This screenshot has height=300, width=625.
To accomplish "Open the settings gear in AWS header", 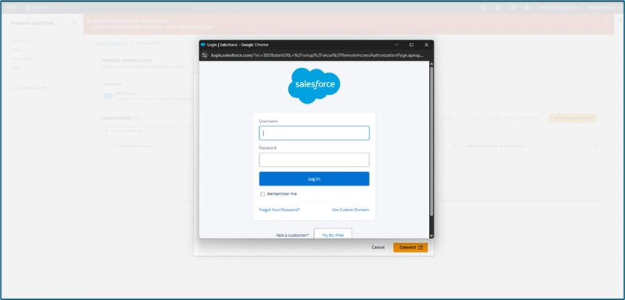I will [x=527, y=8].
